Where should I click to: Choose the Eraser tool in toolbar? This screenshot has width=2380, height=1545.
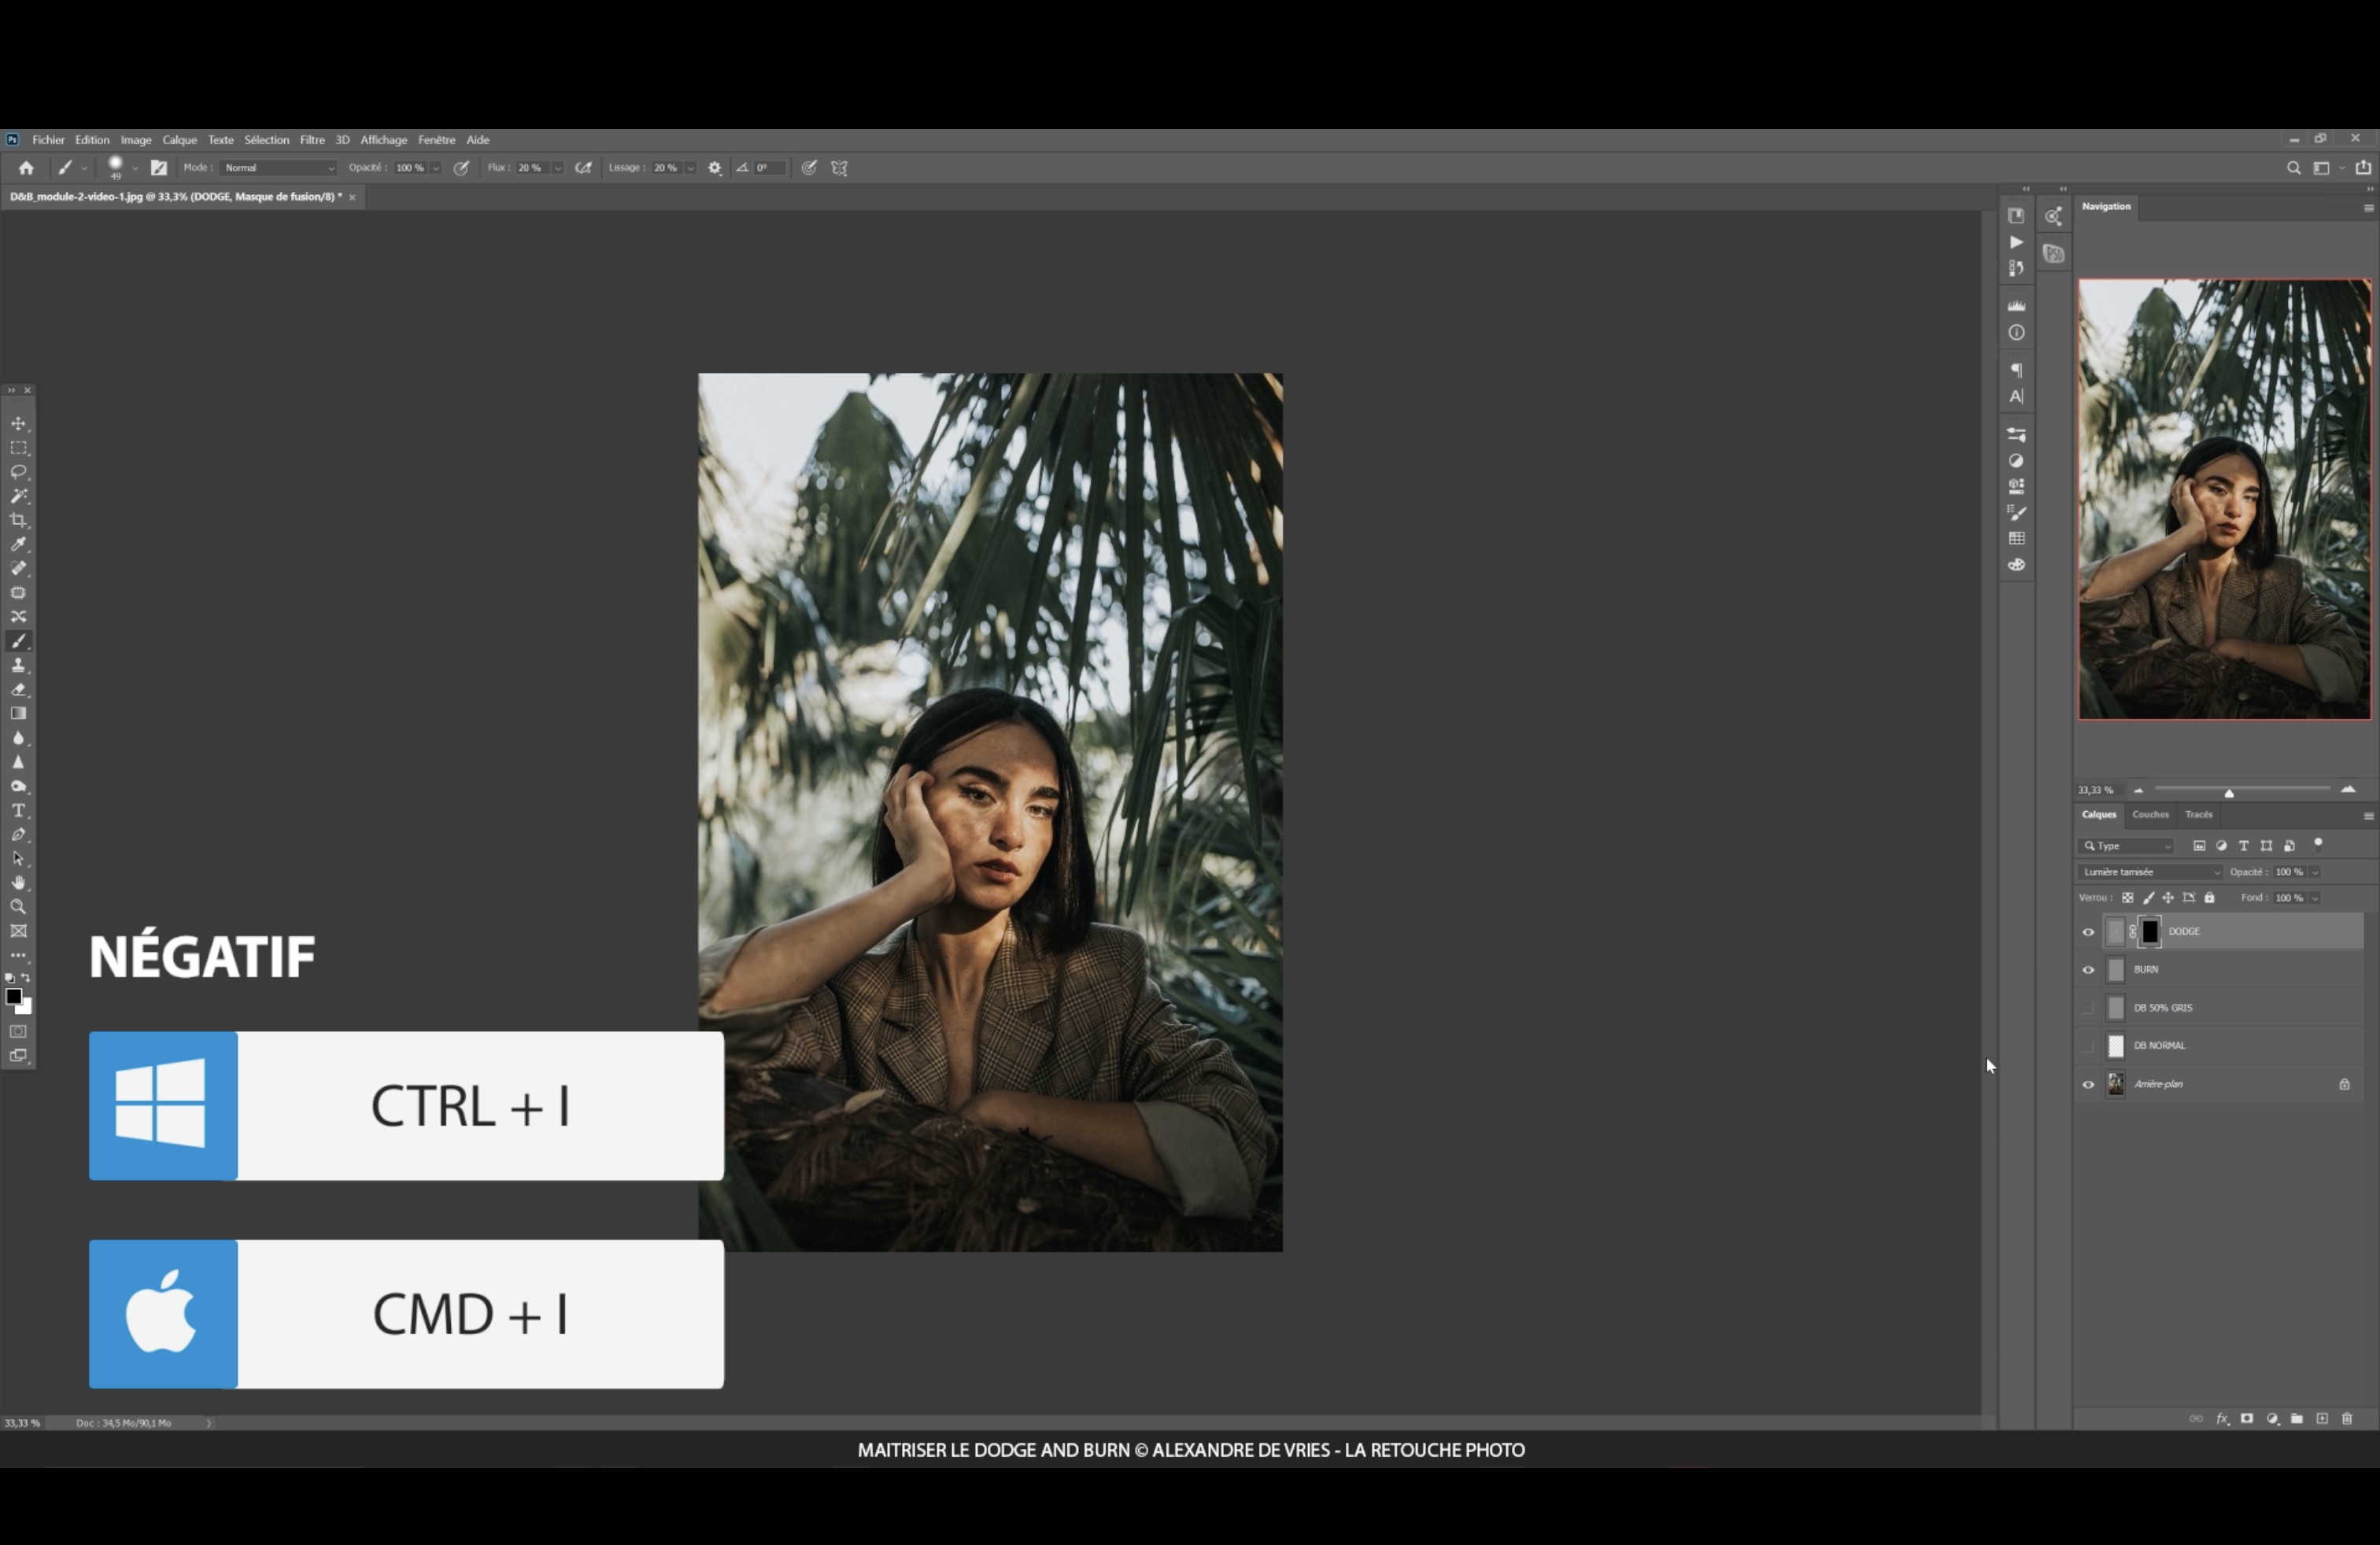pos(19,690)
